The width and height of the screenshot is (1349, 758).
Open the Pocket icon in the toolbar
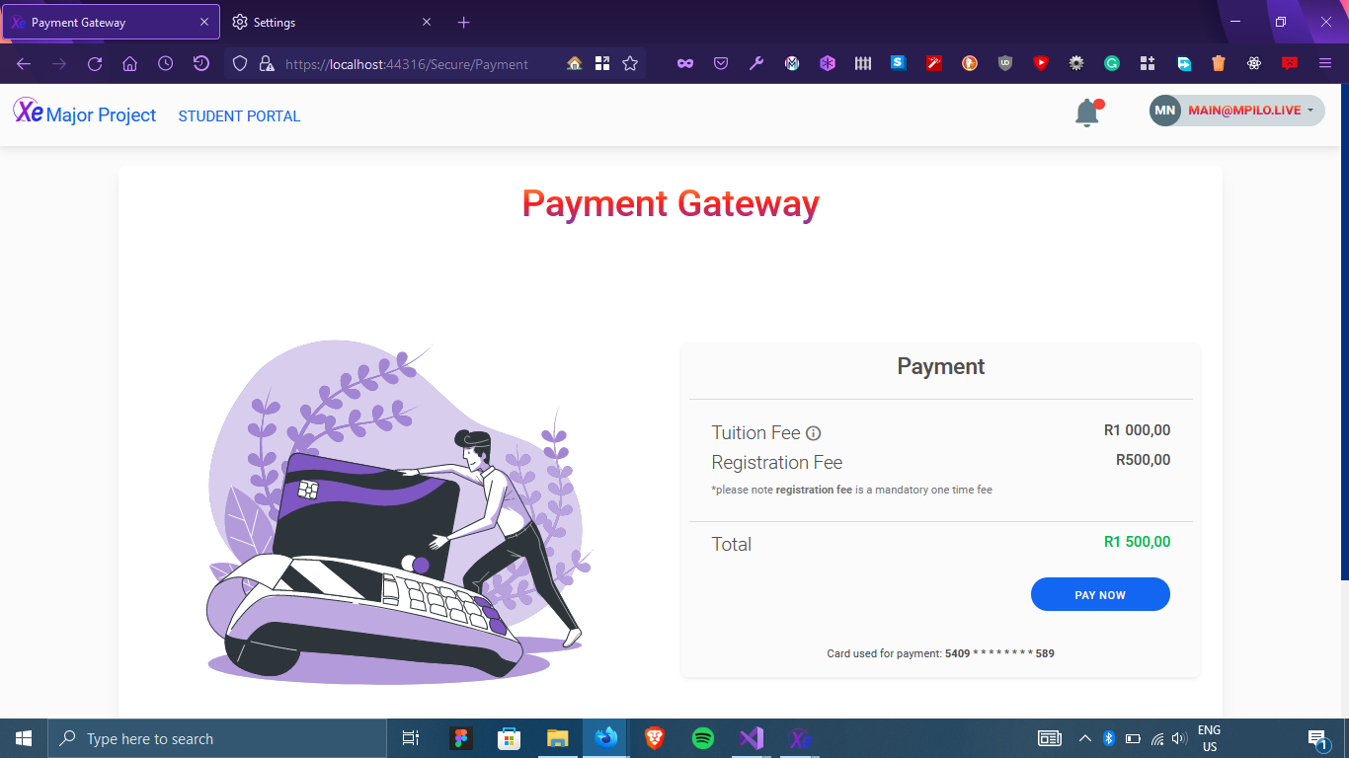[721, 63]
